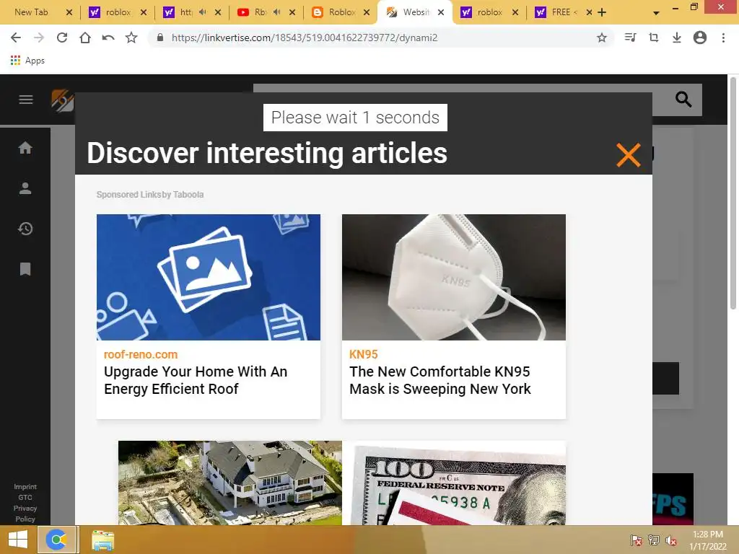This screenshot has height=554, width=739.
Task: Close the Discover interesting articles popup
Action: [x=629, y=155]
